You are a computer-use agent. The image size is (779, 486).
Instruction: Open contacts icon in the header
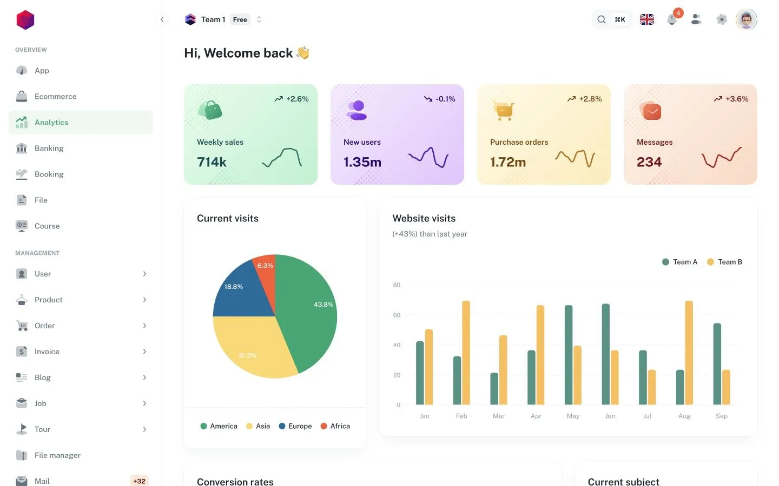point(697,19)
